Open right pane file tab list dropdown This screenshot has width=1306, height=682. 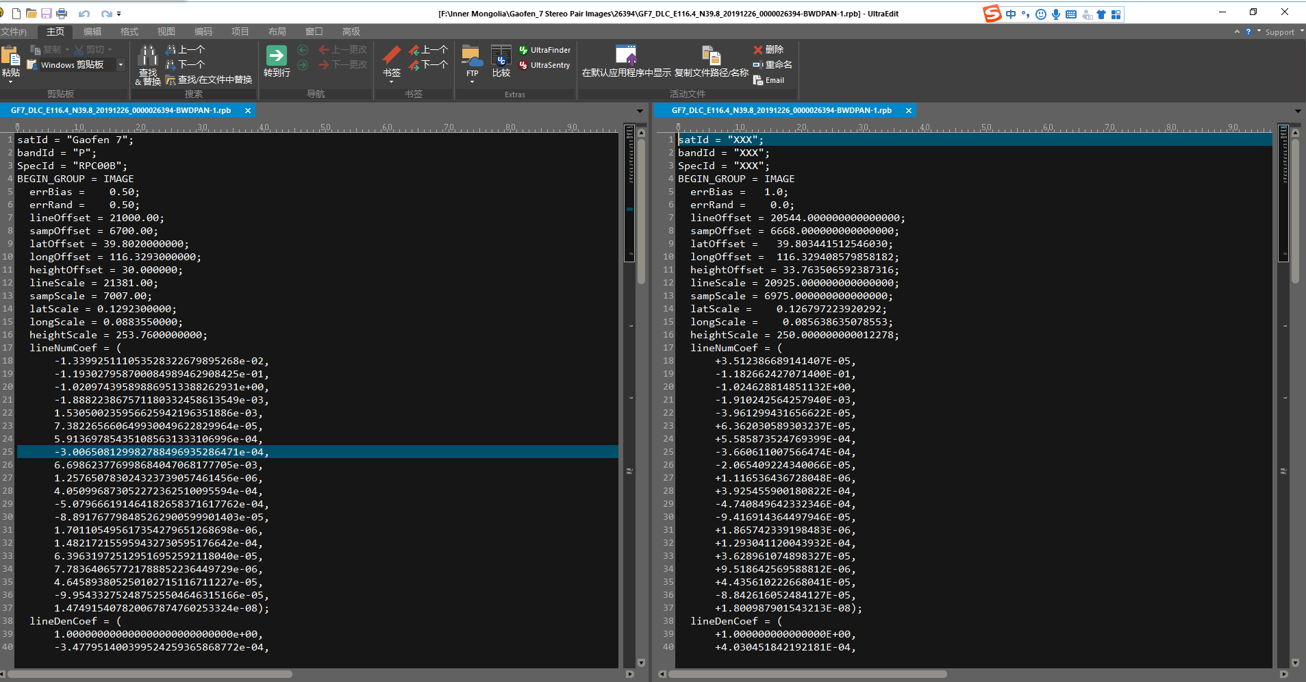(x=1298, y=111)
